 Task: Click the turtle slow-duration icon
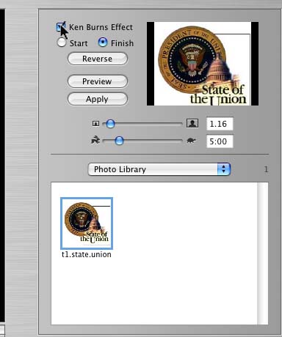pos(192,141)
